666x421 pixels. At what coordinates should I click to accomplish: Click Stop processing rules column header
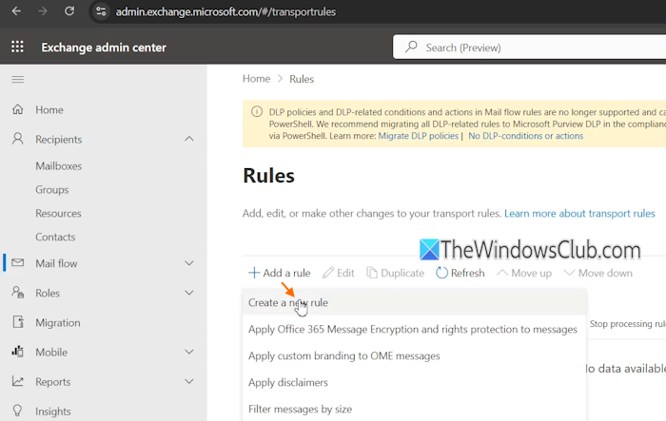tap(627, 324)
